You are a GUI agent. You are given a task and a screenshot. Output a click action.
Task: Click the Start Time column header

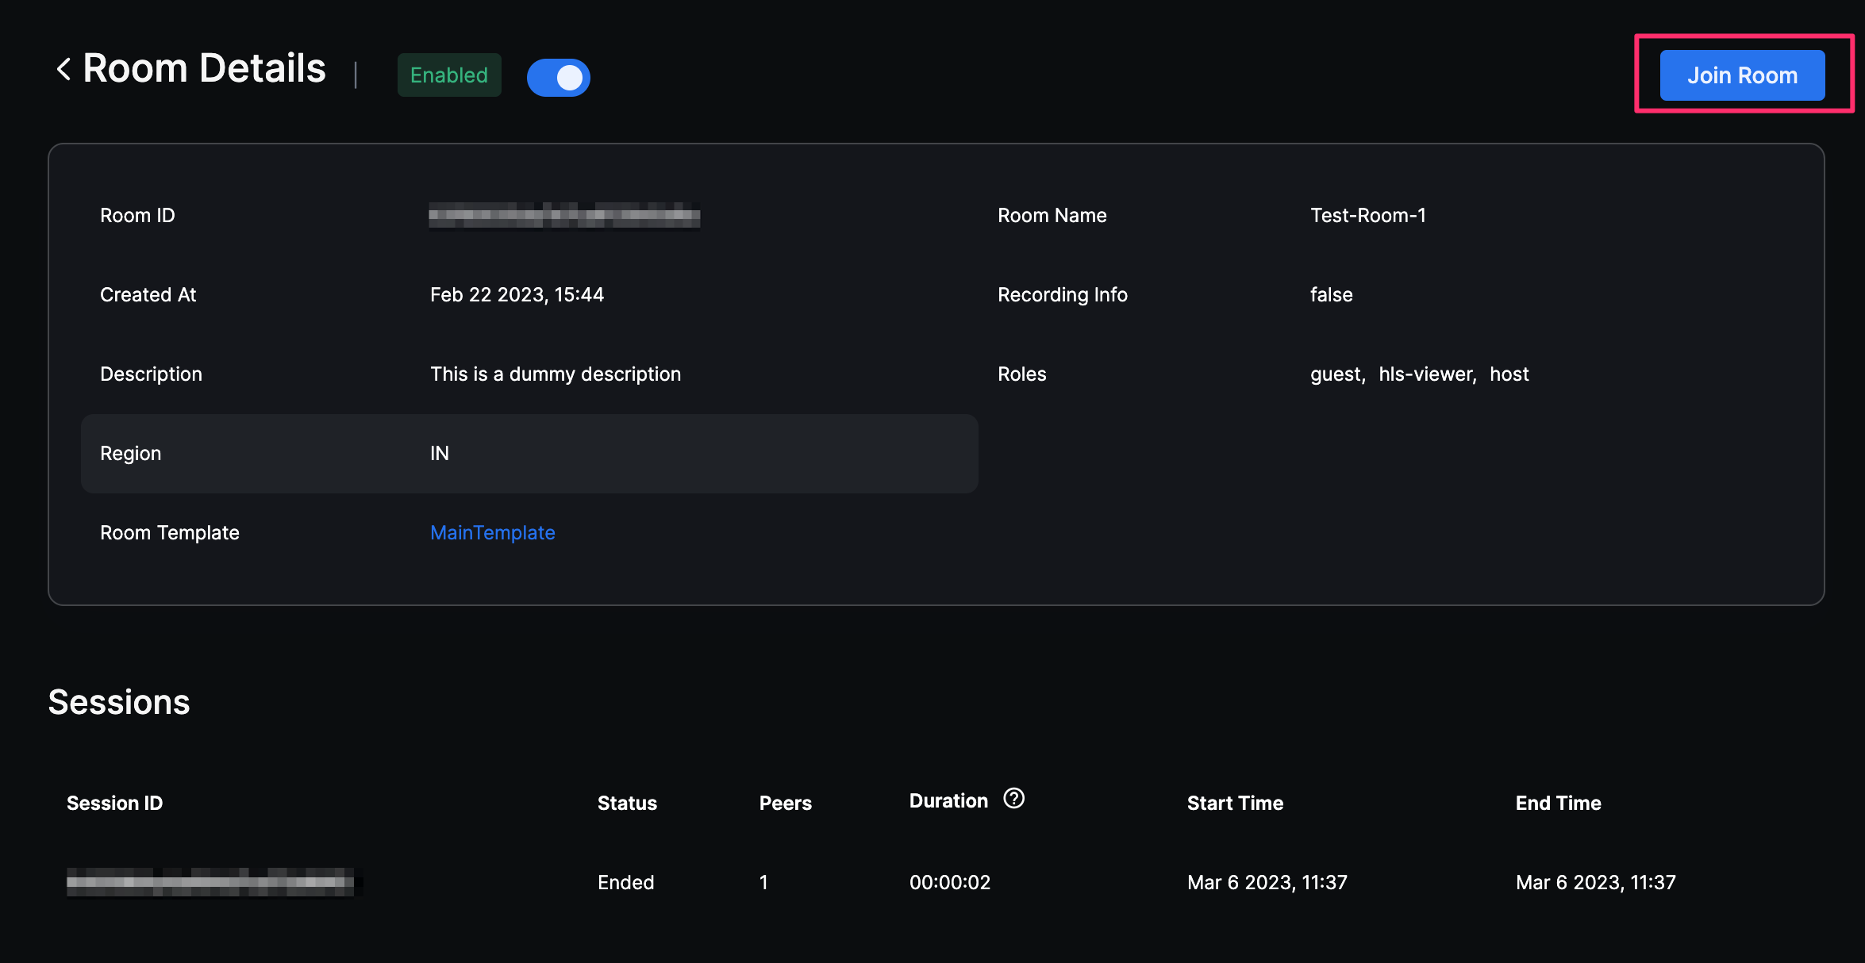[x=1235, y=803]
